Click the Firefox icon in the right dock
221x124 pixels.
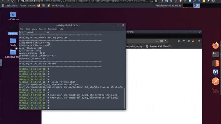pos(215,45)
